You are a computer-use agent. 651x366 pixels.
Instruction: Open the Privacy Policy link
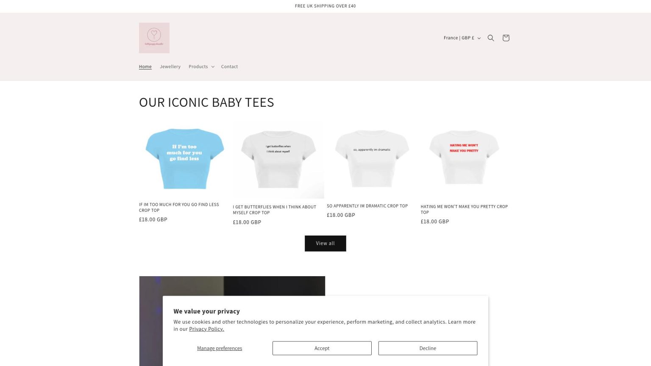coord(206,329)
